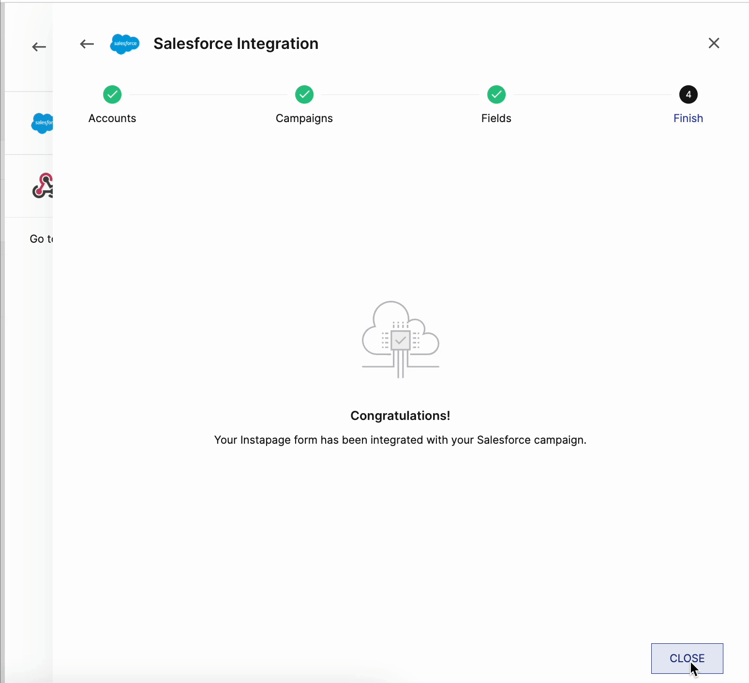Click the Salesforce Integration title
This screenshot has height=683, width=749.
pyautogui.click(x=236, y=44)
